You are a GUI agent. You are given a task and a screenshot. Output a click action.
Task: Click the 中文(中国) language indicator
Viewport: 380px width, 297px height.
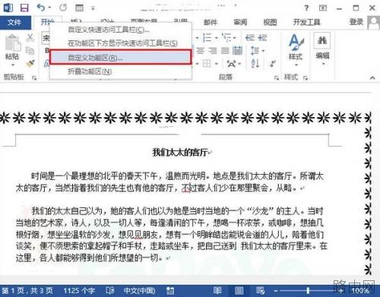click(139, 290)
